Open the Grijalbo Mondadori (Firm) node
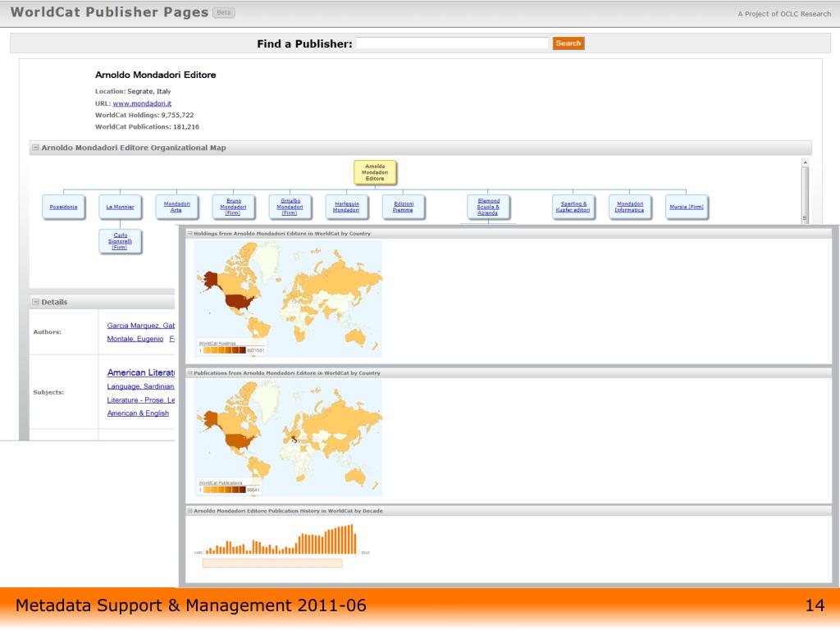 290,207
